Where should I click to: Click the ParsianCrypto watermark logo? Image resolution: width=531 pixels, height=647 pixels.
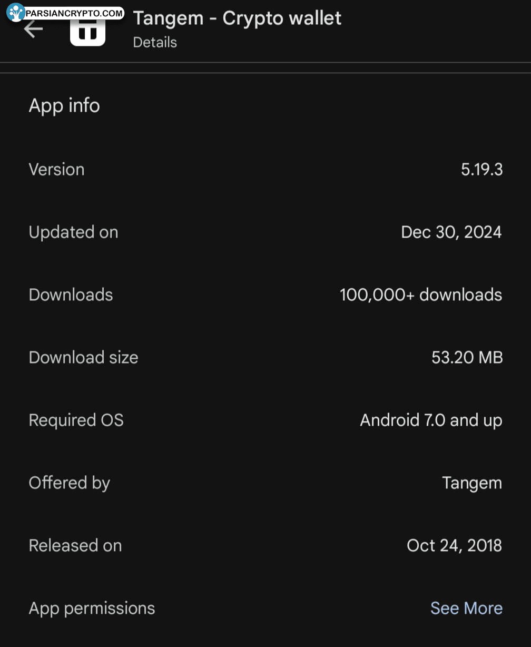66,13
